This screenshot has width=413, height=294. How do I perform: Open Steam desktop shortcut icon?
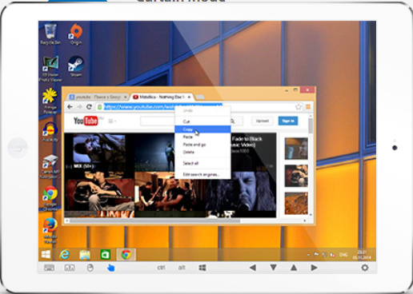(76, 66)
